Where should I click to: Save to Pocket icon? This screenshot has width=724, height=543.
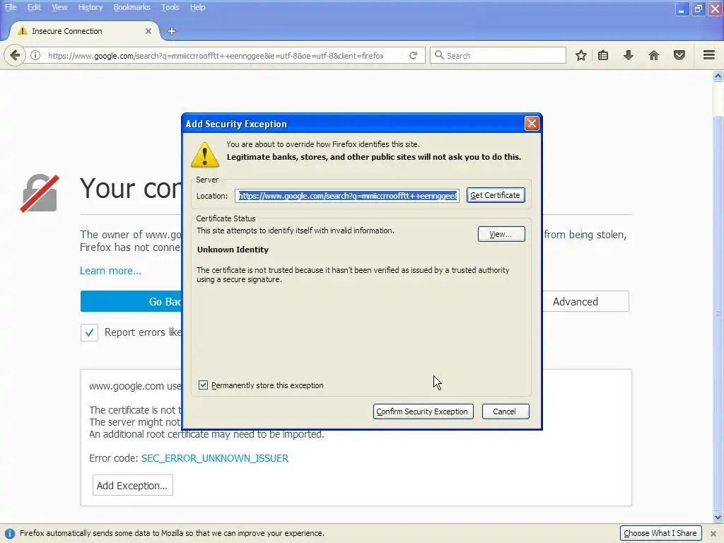(679, 55)
